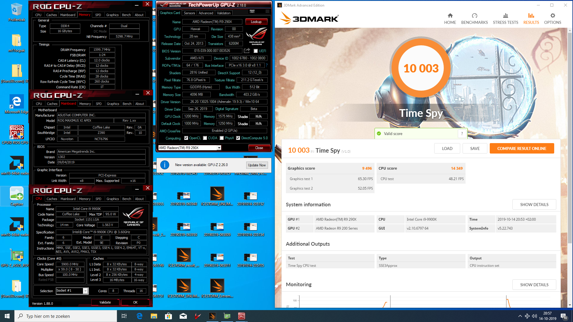Open Caches tab in top CPU-Z window
The height and width of the screenshot is (322, 573).
click(51, 15)
